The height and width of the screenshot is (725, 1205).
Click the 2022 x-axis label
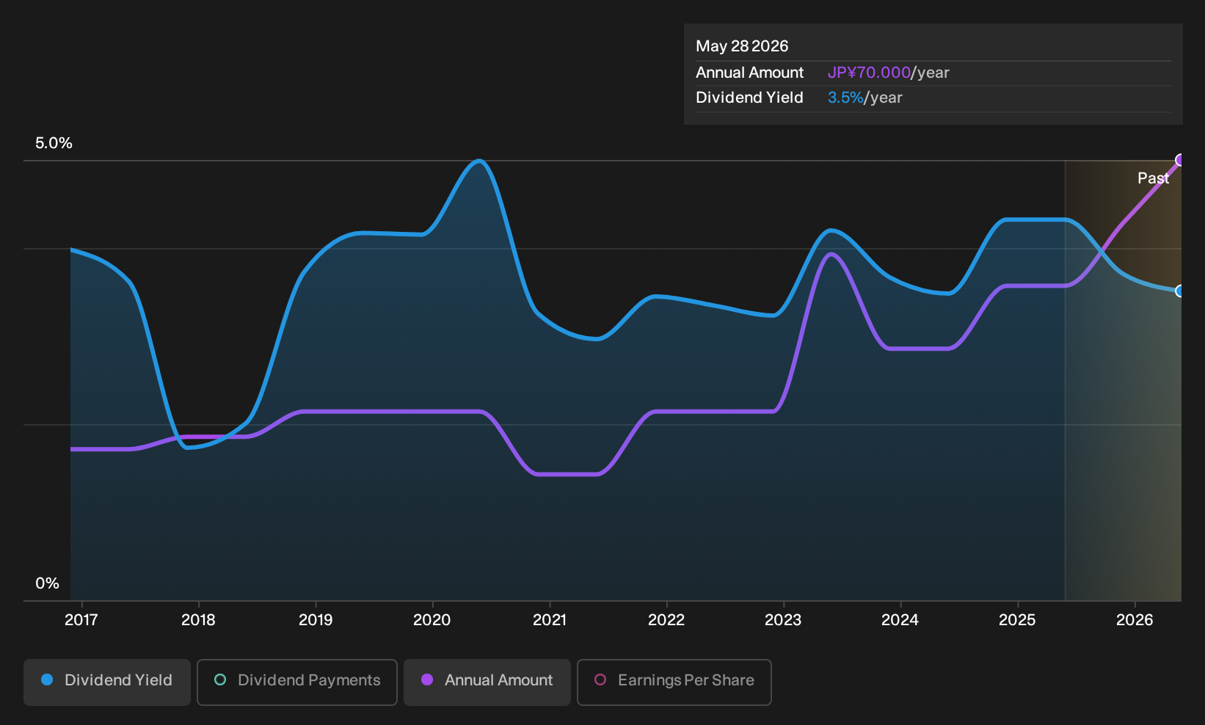click(x=666, y=620)
